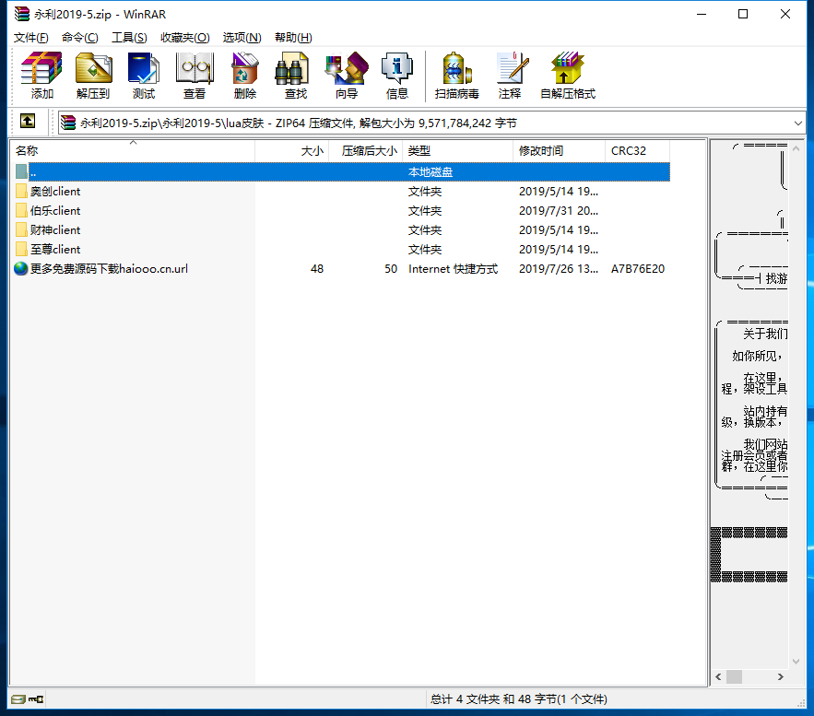Open the Help (帮助) menu
This screenshot has height=716, width=814.
coord(293,38)
